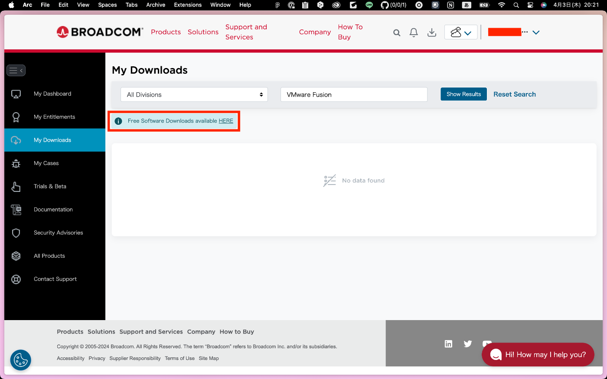
Task: Expand the user account chevron
Action: pyautogui.click(x=536, y=32)
